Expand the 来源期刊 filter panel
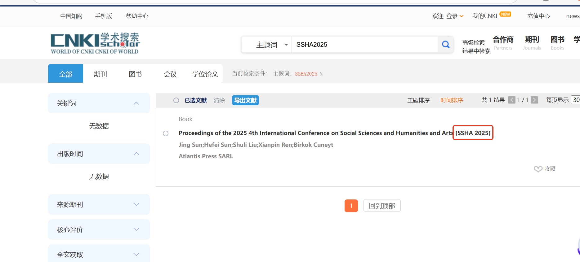This screenshot has height=262, width=580. tap(136, 204)
